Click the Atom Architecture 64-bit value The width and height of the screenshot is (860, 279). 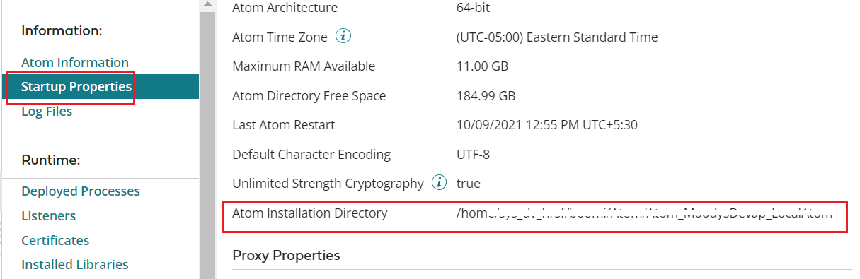point(474,8)
